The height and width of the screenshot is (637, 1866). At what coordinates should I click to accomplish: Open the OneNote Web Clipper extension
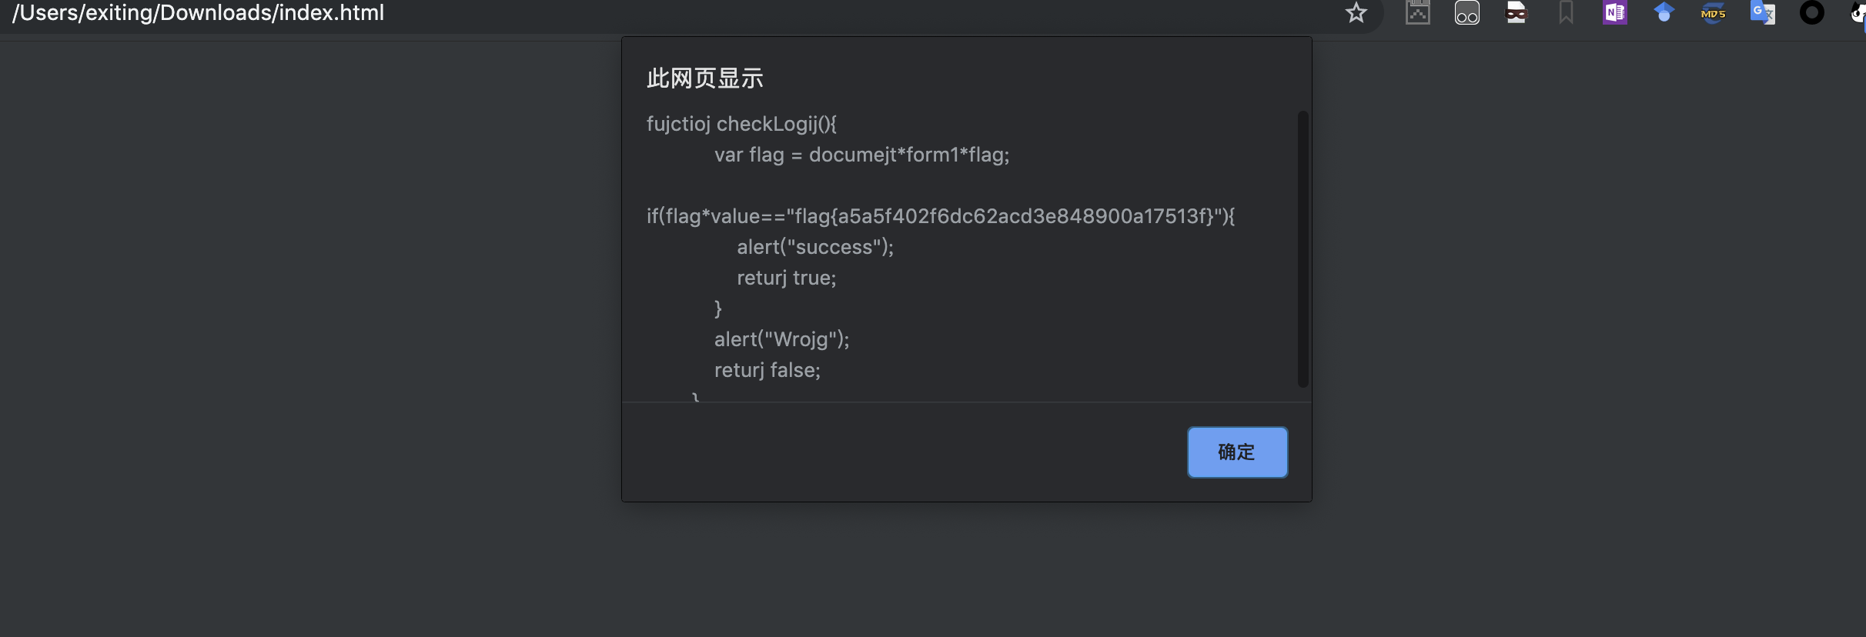coord(1614,12)
